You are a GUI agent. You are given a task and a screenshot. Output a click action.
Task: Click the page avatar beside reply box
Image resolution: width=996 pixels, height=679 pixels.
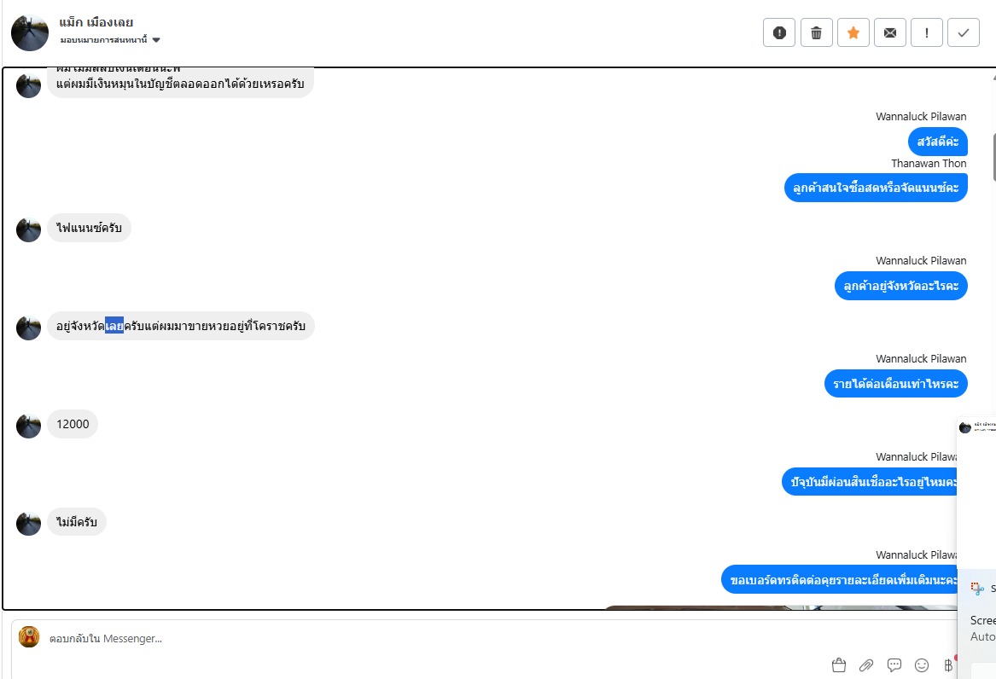(28, 636)
